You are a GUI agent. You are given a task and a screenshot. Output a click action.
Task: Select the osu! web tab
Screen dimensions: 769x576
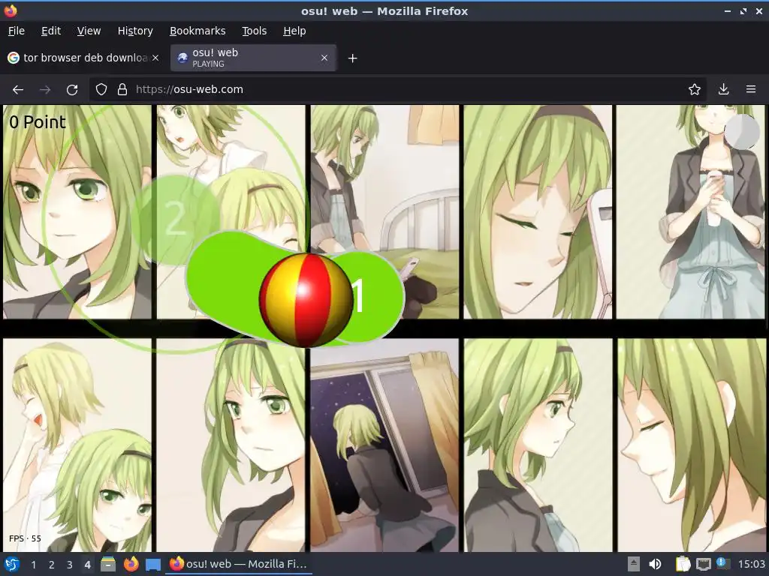[253, 58]
